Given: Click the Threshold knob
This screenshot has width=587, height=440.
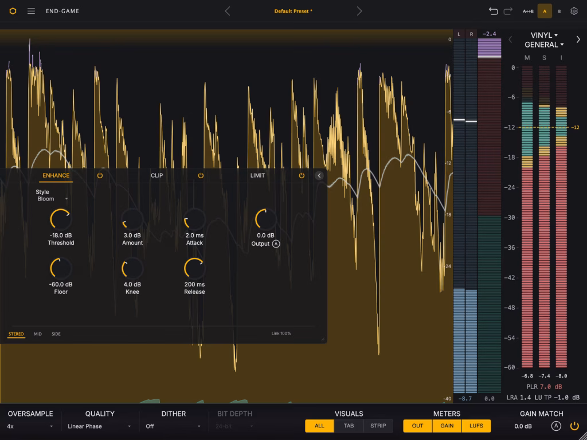Looking at the screenshot, I should tap(61, 219).
